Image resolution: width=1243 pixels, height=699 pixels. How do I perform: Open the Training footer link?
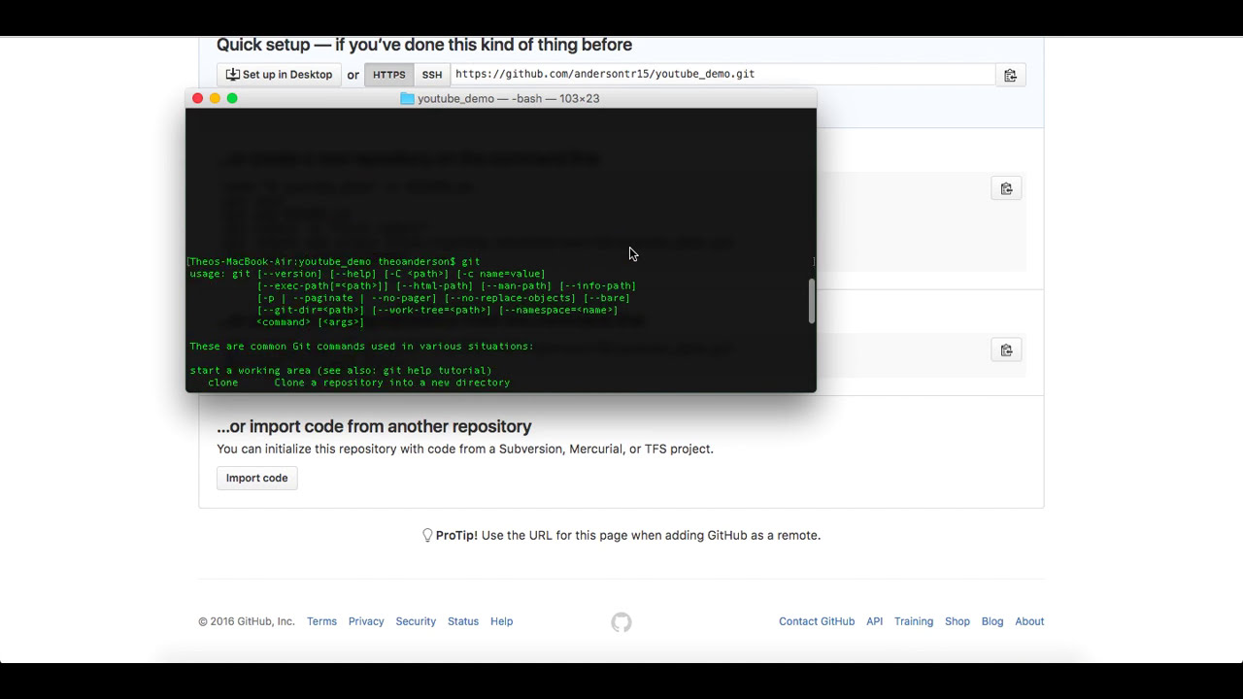click(914, 621)
